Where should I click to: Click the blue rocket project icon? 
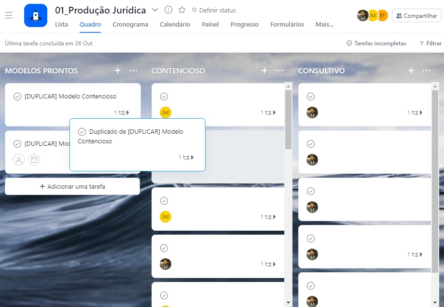[36, 15]
